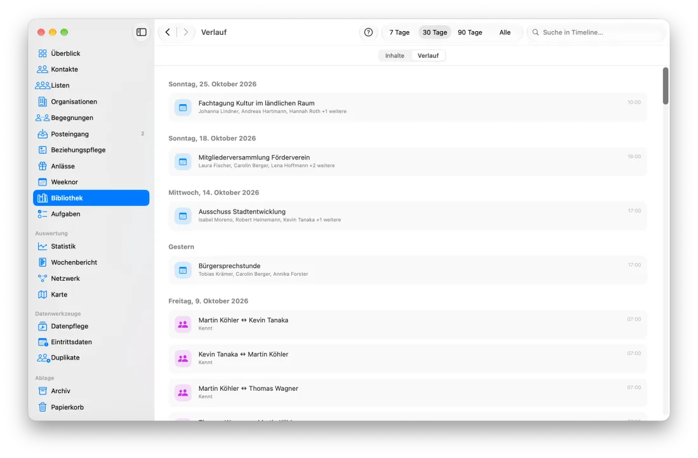Open Fachtagung Kultur im ländlichen Raum entry
The height and width of the screenshot is (458, 698).
(x=407, y=107)
